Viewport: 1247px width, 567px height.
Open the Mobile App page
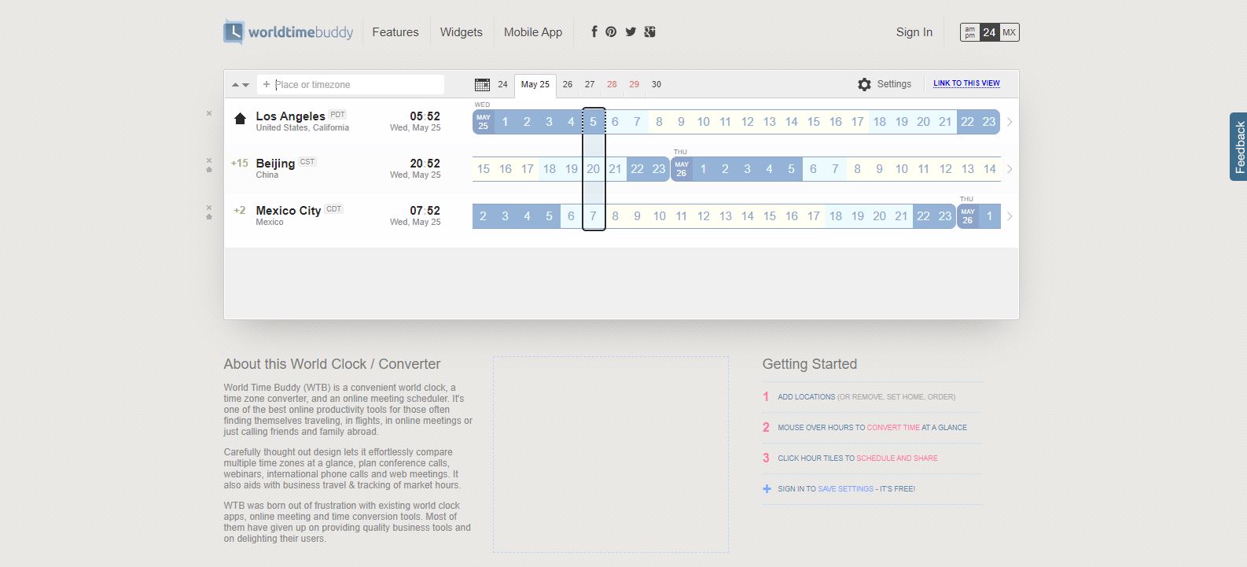pos(533,32)
